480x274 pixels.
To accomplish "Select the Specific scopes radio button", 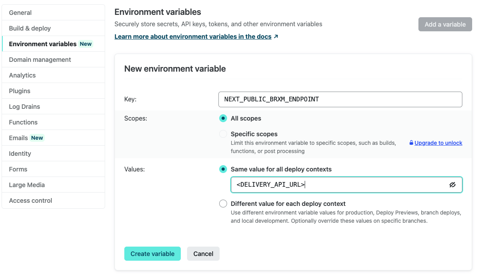I will click(223, 134).
